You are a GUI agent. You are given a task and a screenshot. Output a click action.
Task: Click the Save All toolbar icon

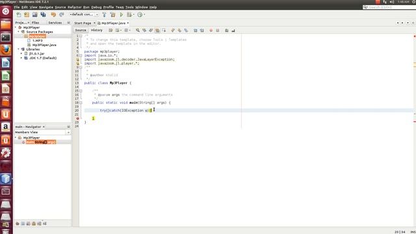[44, 14]
